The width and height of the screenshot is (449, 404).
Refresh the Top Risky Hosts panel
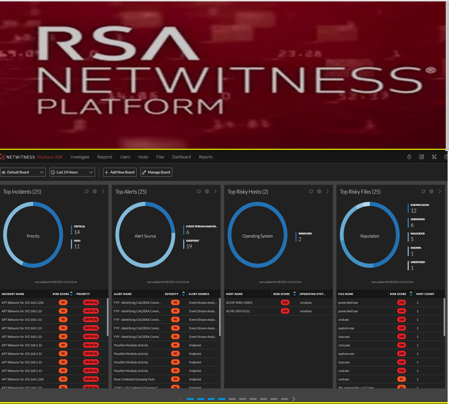311,192
